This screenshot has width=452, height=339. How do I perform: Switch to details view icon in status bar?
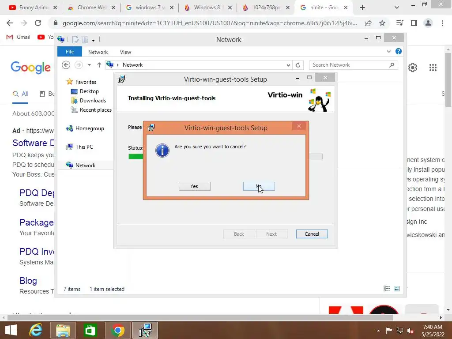tap(387, 289)
